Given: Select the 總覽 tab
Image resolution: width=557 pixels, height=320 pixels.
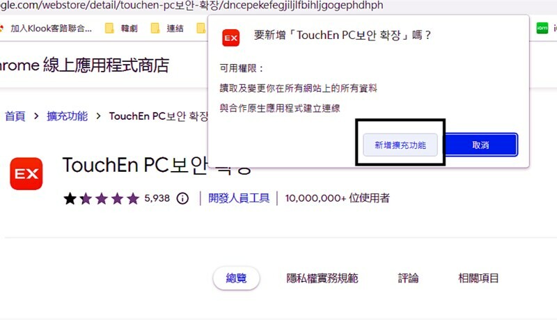Looking at the screenshot, I should point(236,278).
